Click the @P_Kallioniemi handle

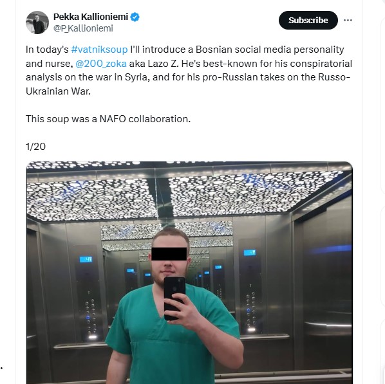pos(83,28)
